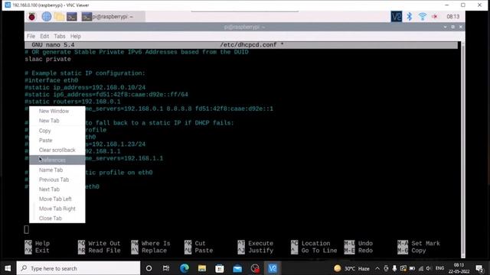Open Windows network signal tray icon
The image size is (490, 275).
click(421, 268)
